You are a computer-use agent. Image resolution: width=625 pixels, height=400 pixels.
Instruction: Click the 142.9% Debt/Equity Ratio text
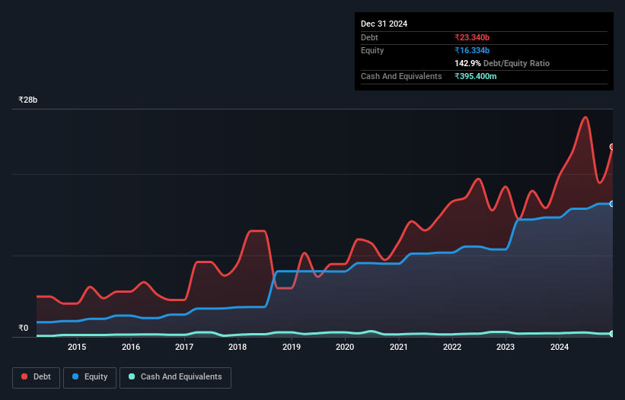click(x=502, y=63)
